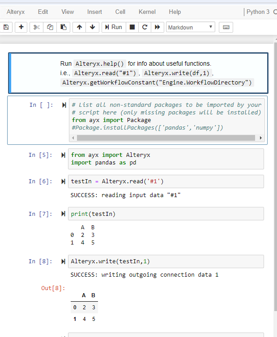
Task: Open the Edit menu
Action: point(43,12)
